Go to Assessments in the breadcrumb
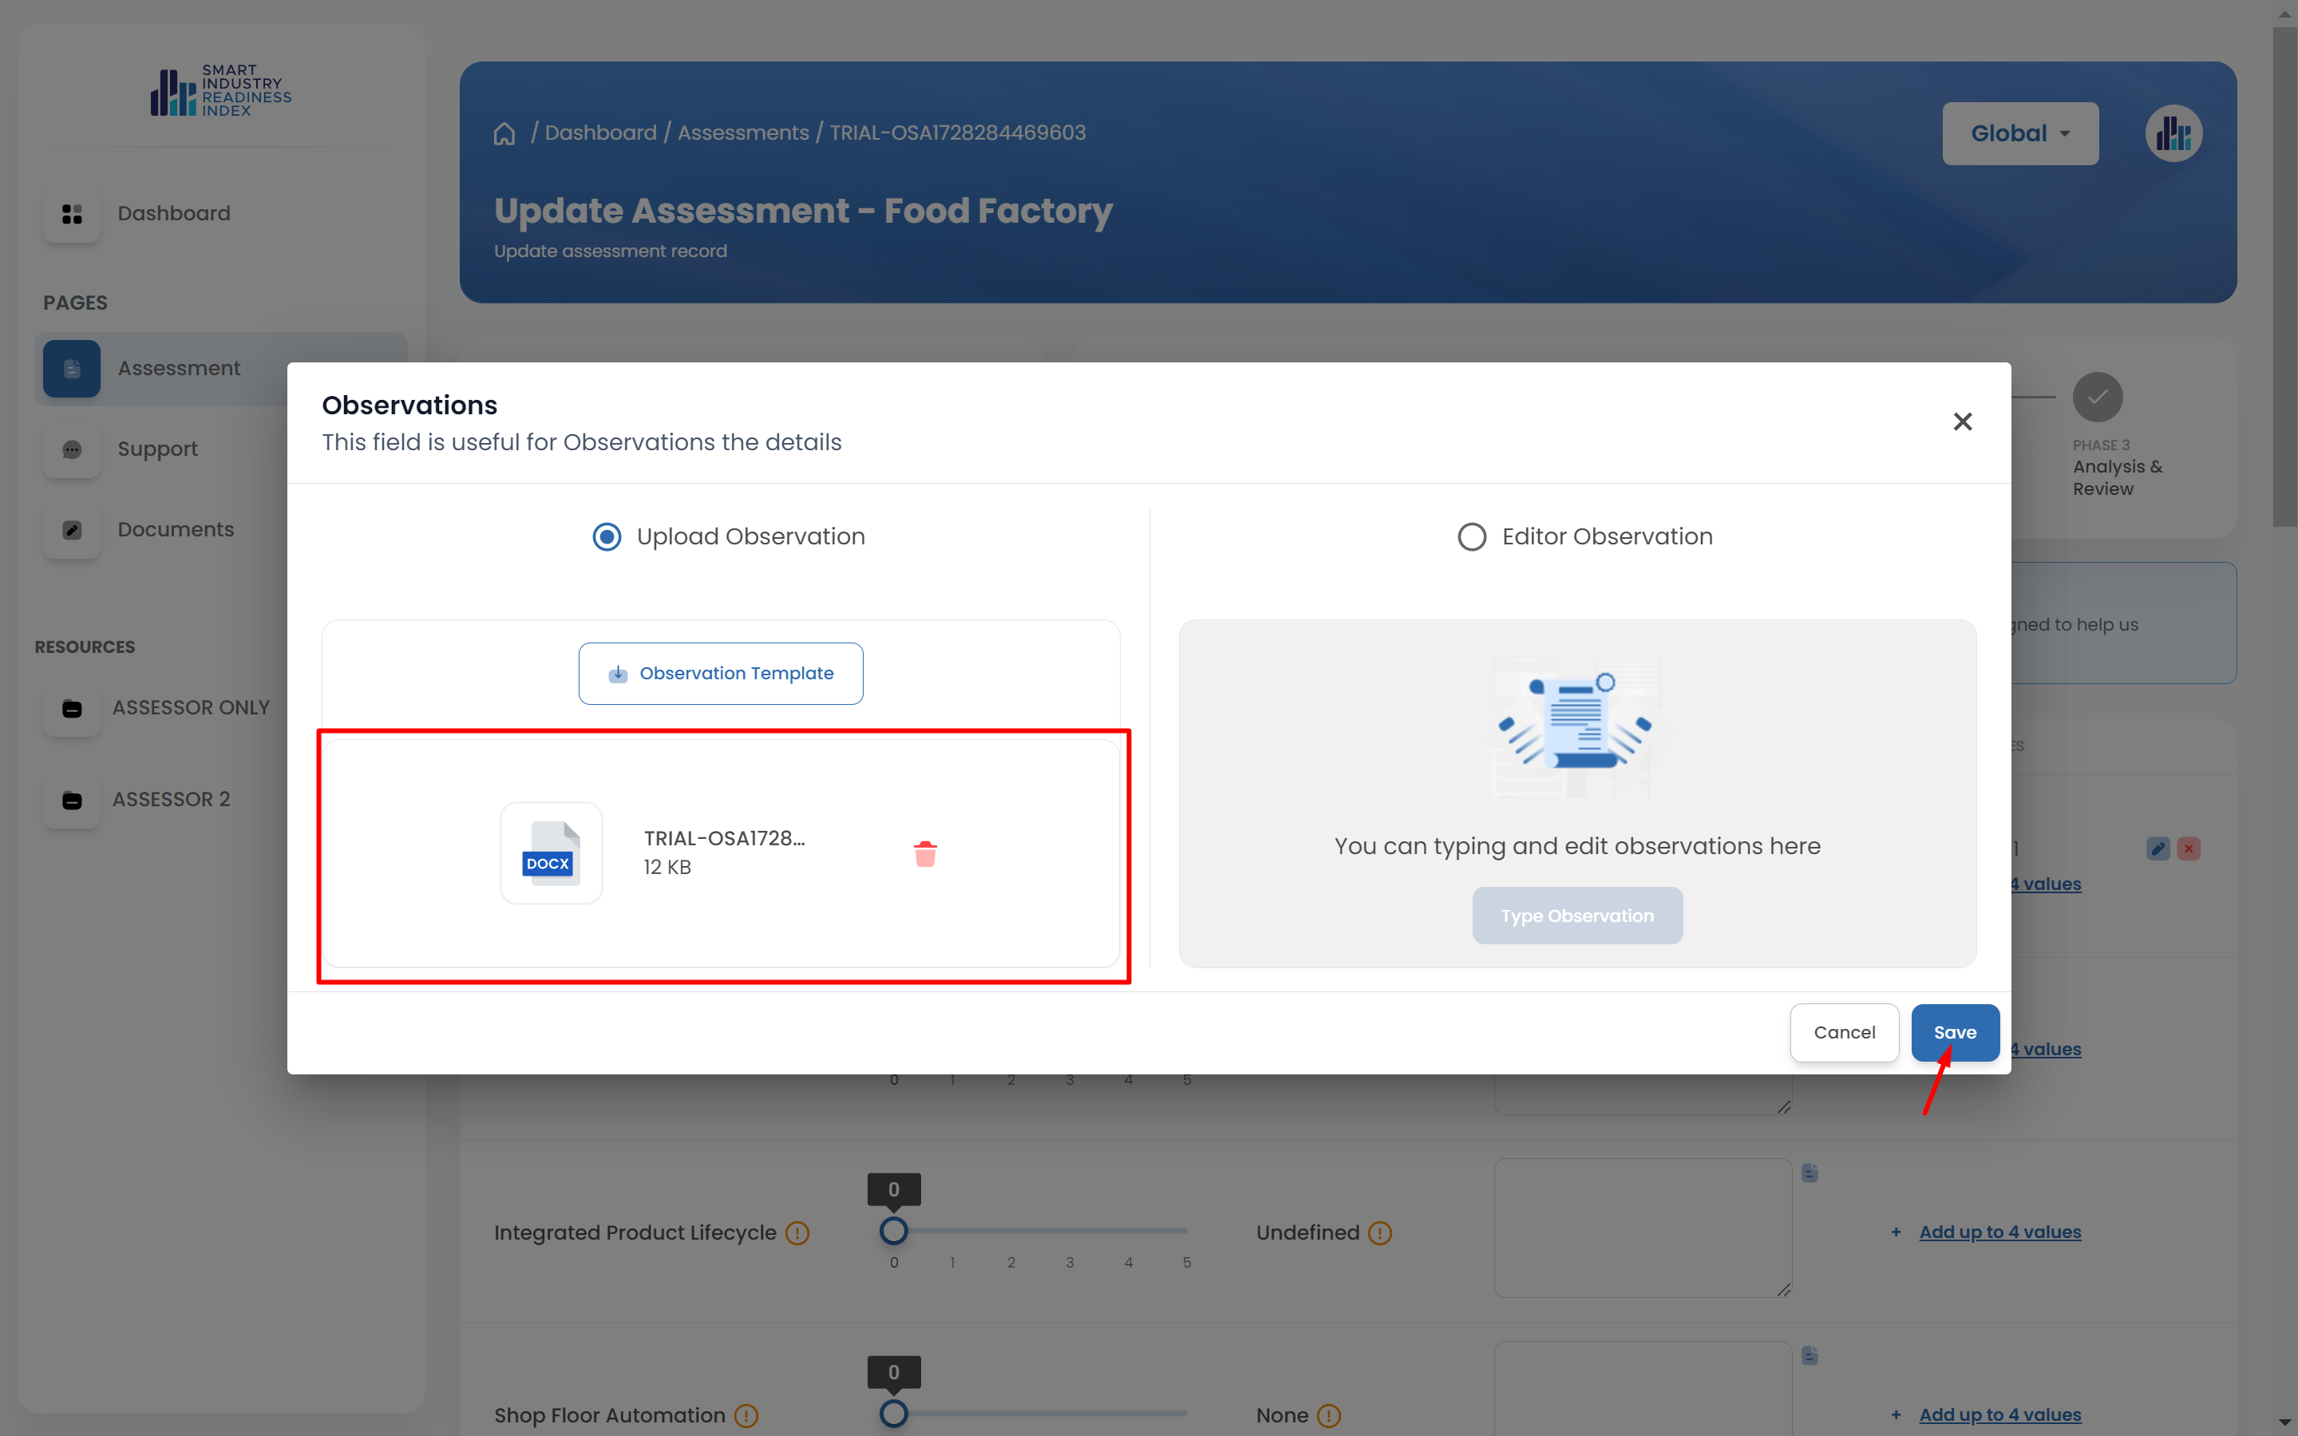Image resolution: width=2298 pixels, height=1436 pixels. (742, 133)
